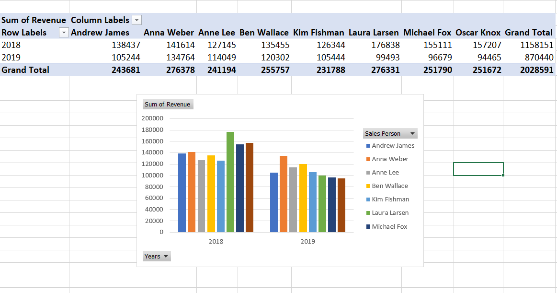Open the Sales Person legend field dropdown
This screenshot has width=557, height=293.
[x=390, y=134]
